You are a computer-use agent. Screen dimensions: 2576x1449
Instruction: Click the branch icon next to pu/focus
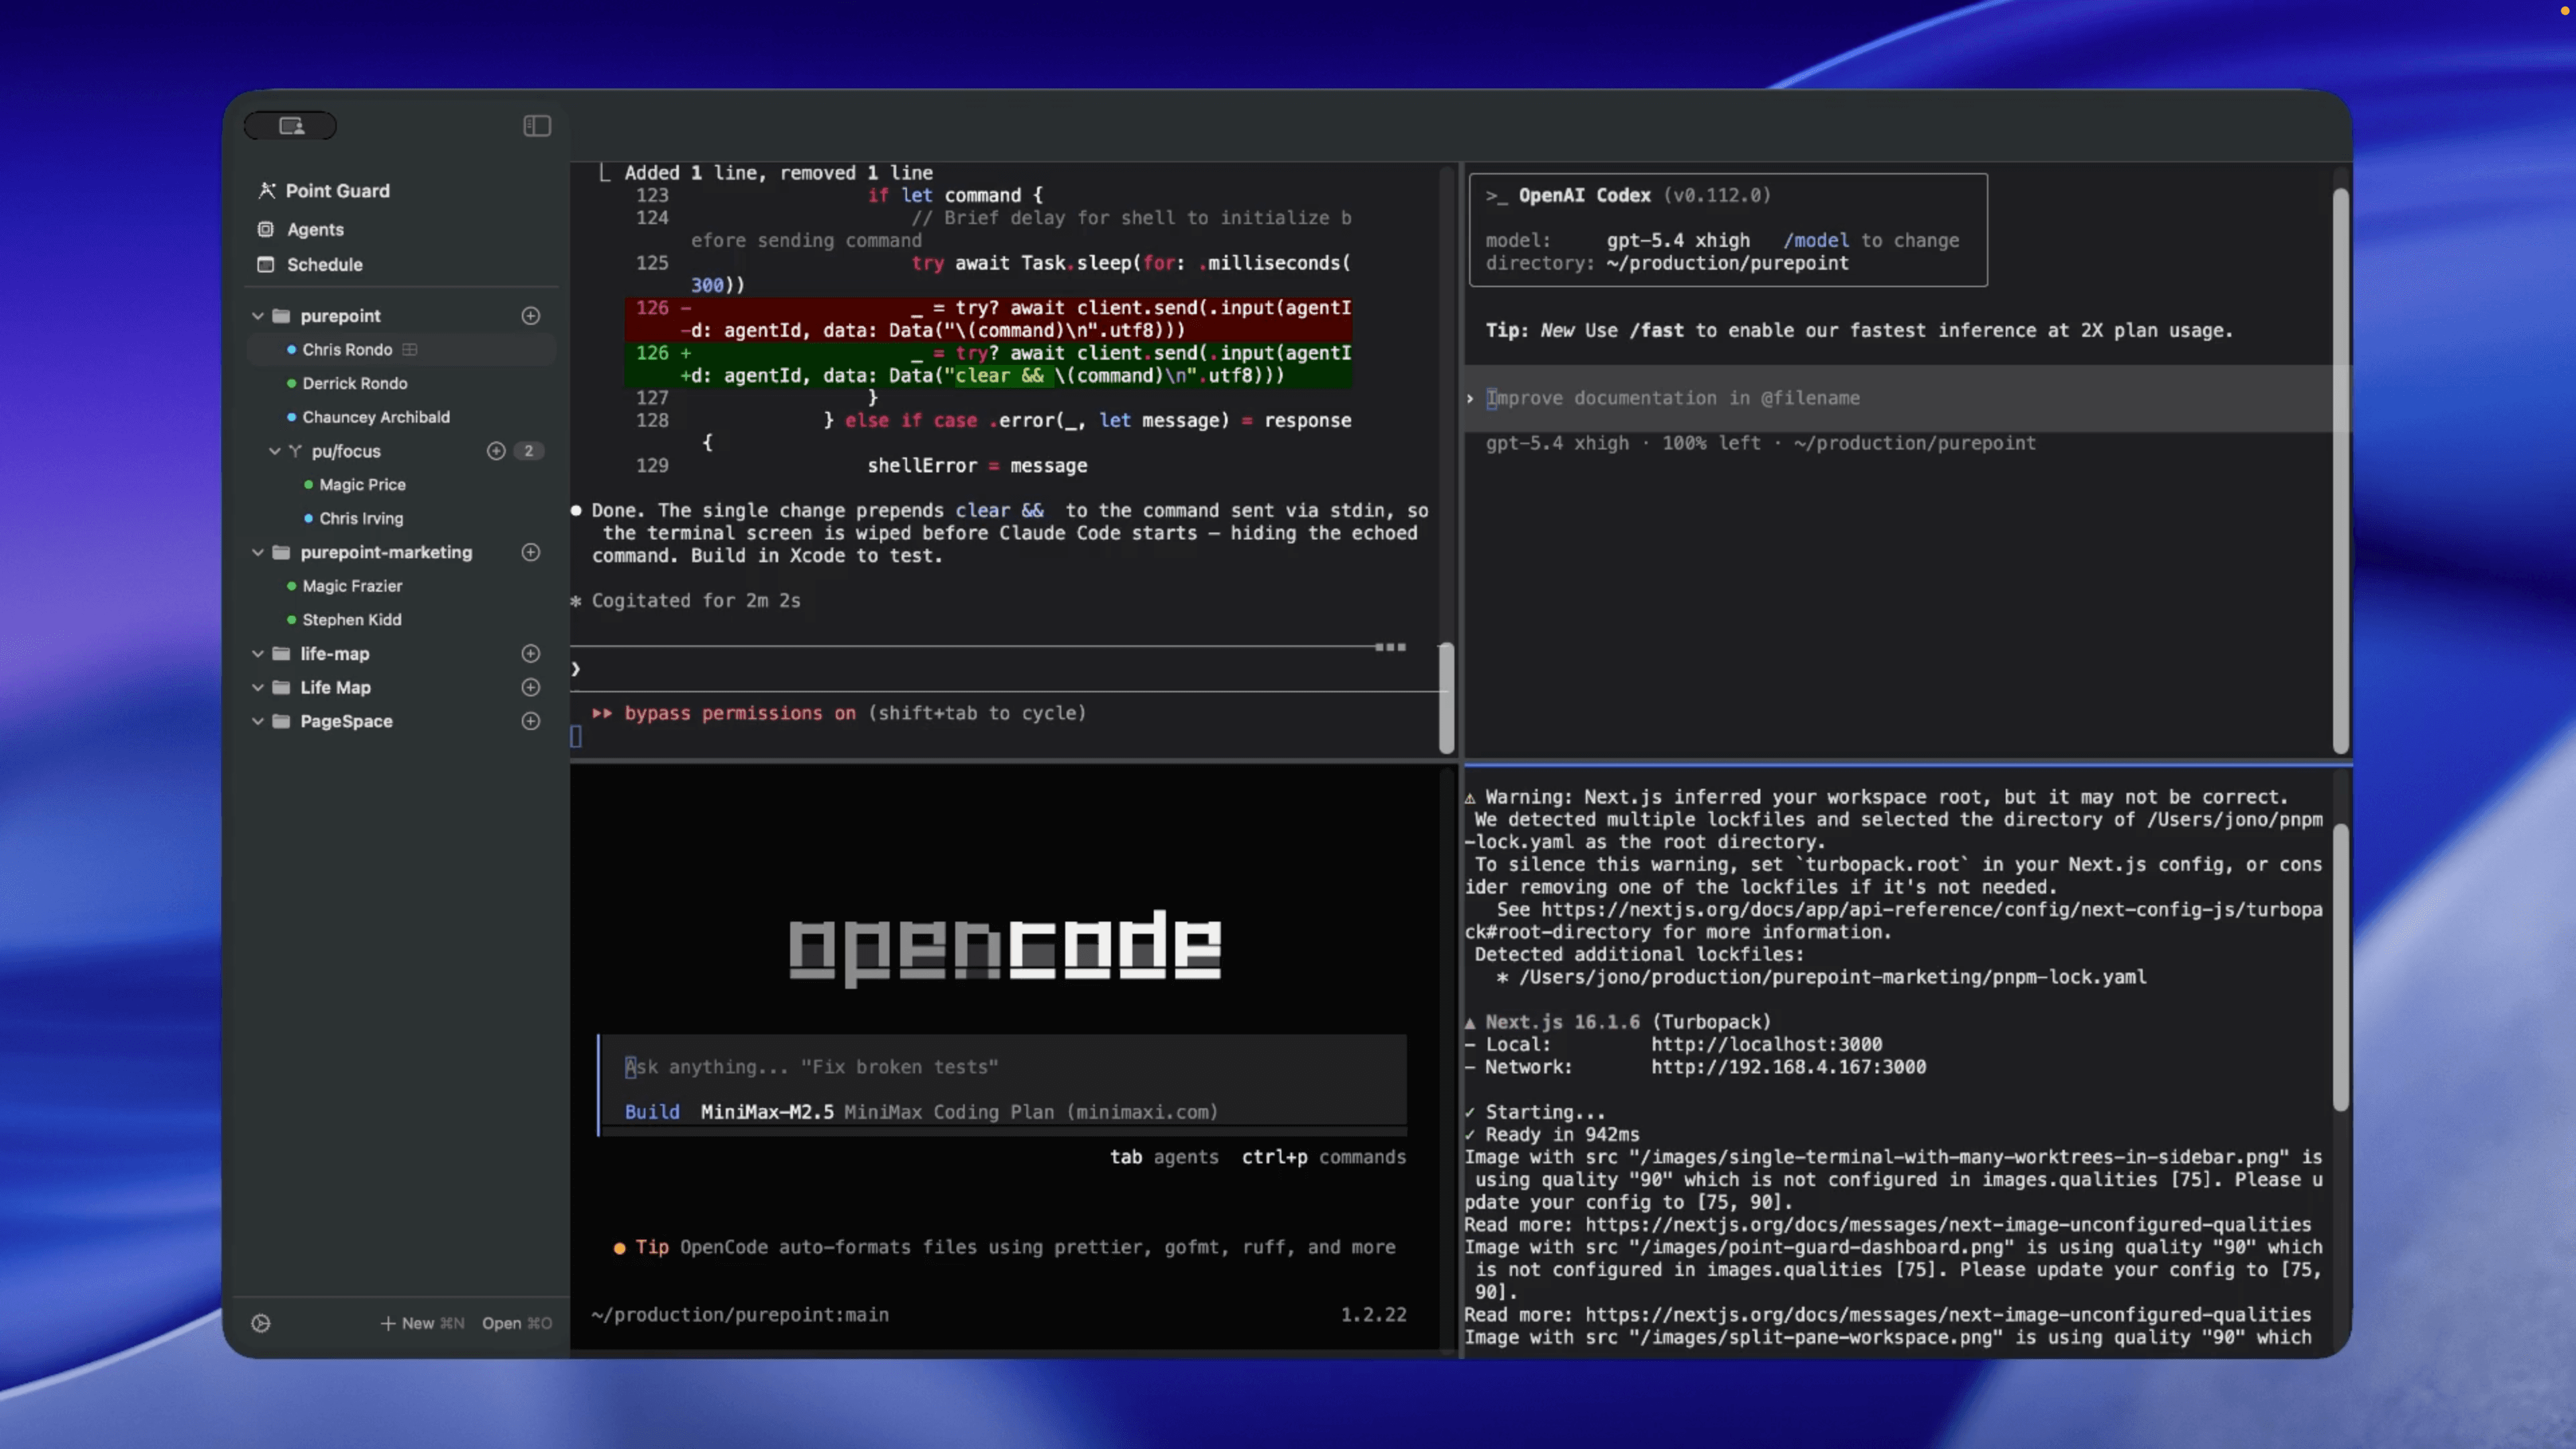tap(295, 451)
